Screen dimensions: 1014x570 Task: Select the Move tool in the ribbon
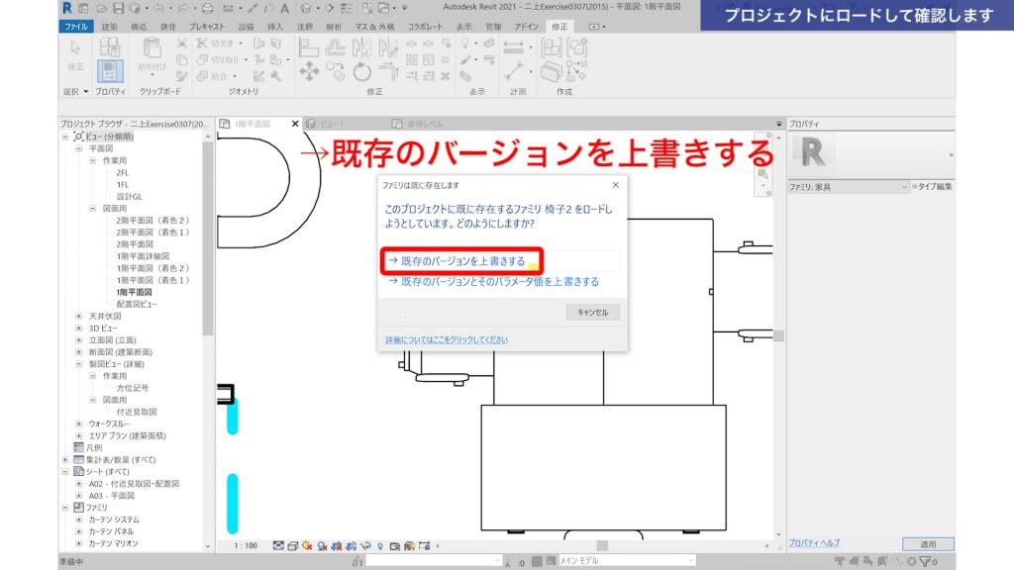tap(309, 70)
